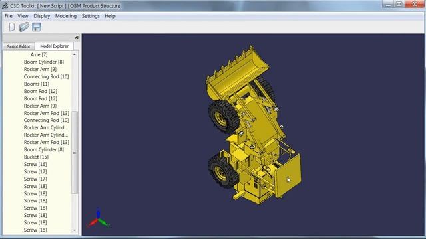
Task: Close the C3D Toolkit window
Action: pyautogui.click(x=414, y=4)
